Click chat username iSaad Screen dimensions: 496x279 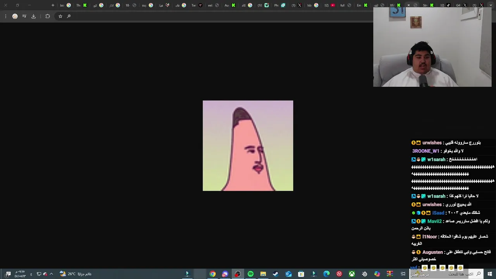438,213
